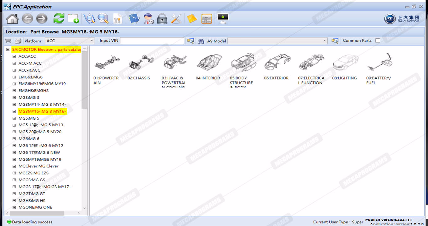Viewport: 428px width, 226px height.
Task: Select MG6 17款:MG 6 NEW entry
Action: pyautogui.click(x=39, y=153)
